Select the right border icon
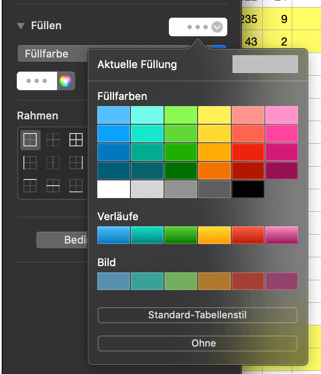Image resolution: width=321 pixels, height=374 pixels. (76, 163)
